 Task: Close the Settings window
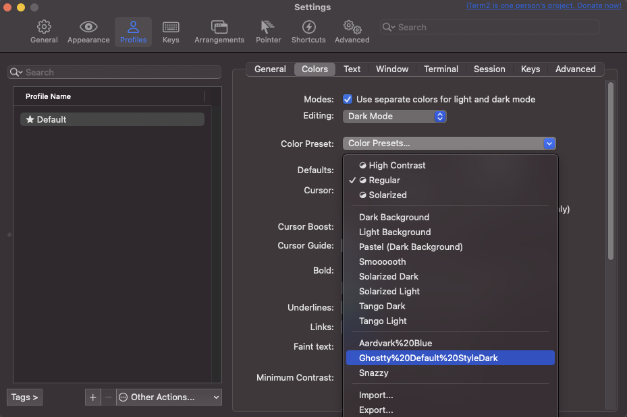pos(7,7)
